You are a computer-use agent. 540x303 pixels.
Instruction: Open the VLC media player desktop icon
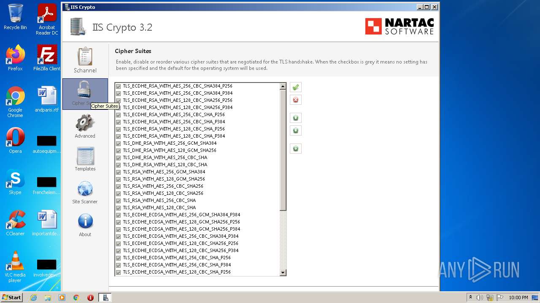(15, 267)
